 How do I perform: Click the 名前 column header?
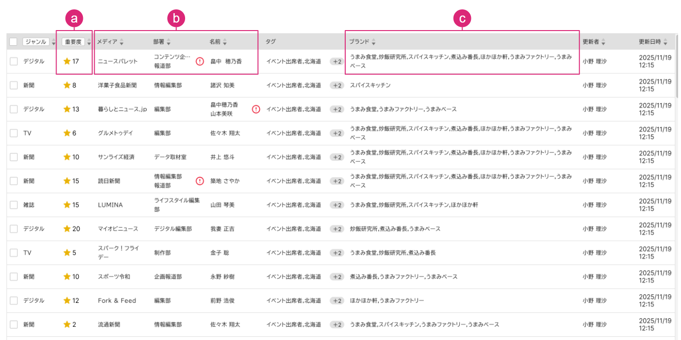tap(215, 42)
